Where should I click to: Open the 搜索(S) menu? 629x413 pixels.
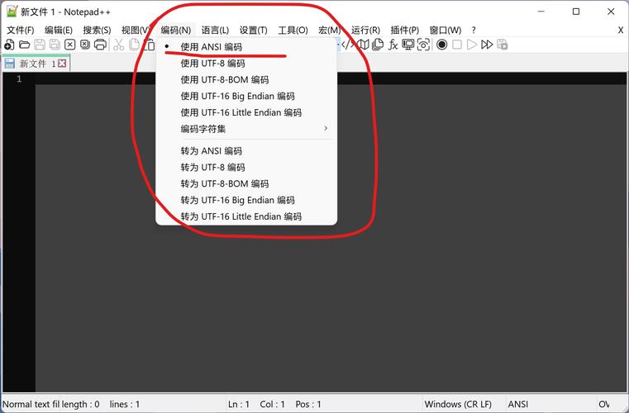coord(97,30)
